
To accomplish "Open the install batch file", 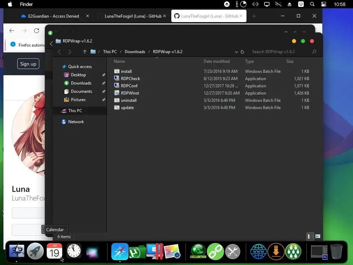I will tap(126, 71).
